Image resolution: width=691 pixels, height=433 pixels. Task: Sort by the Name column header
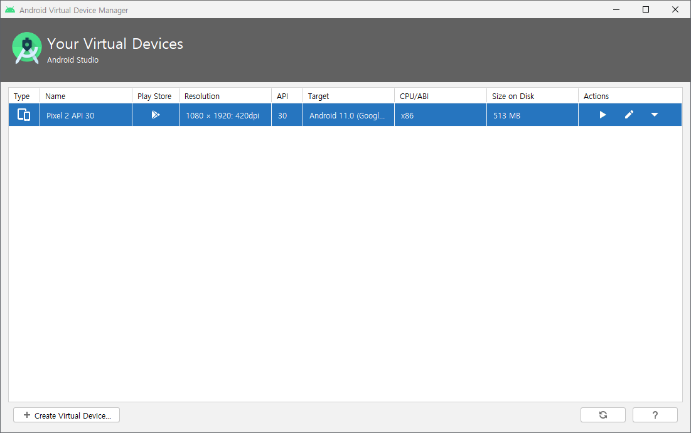86,96
